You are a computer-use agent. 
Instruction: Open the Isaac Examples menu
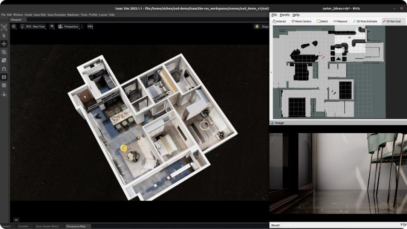(x=57, y=15)
